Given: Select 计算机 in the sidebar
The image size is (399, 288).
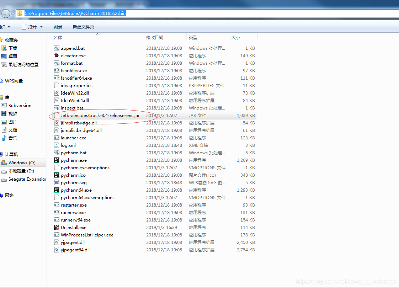Looking at the screenshot, I should pos(11,154).
